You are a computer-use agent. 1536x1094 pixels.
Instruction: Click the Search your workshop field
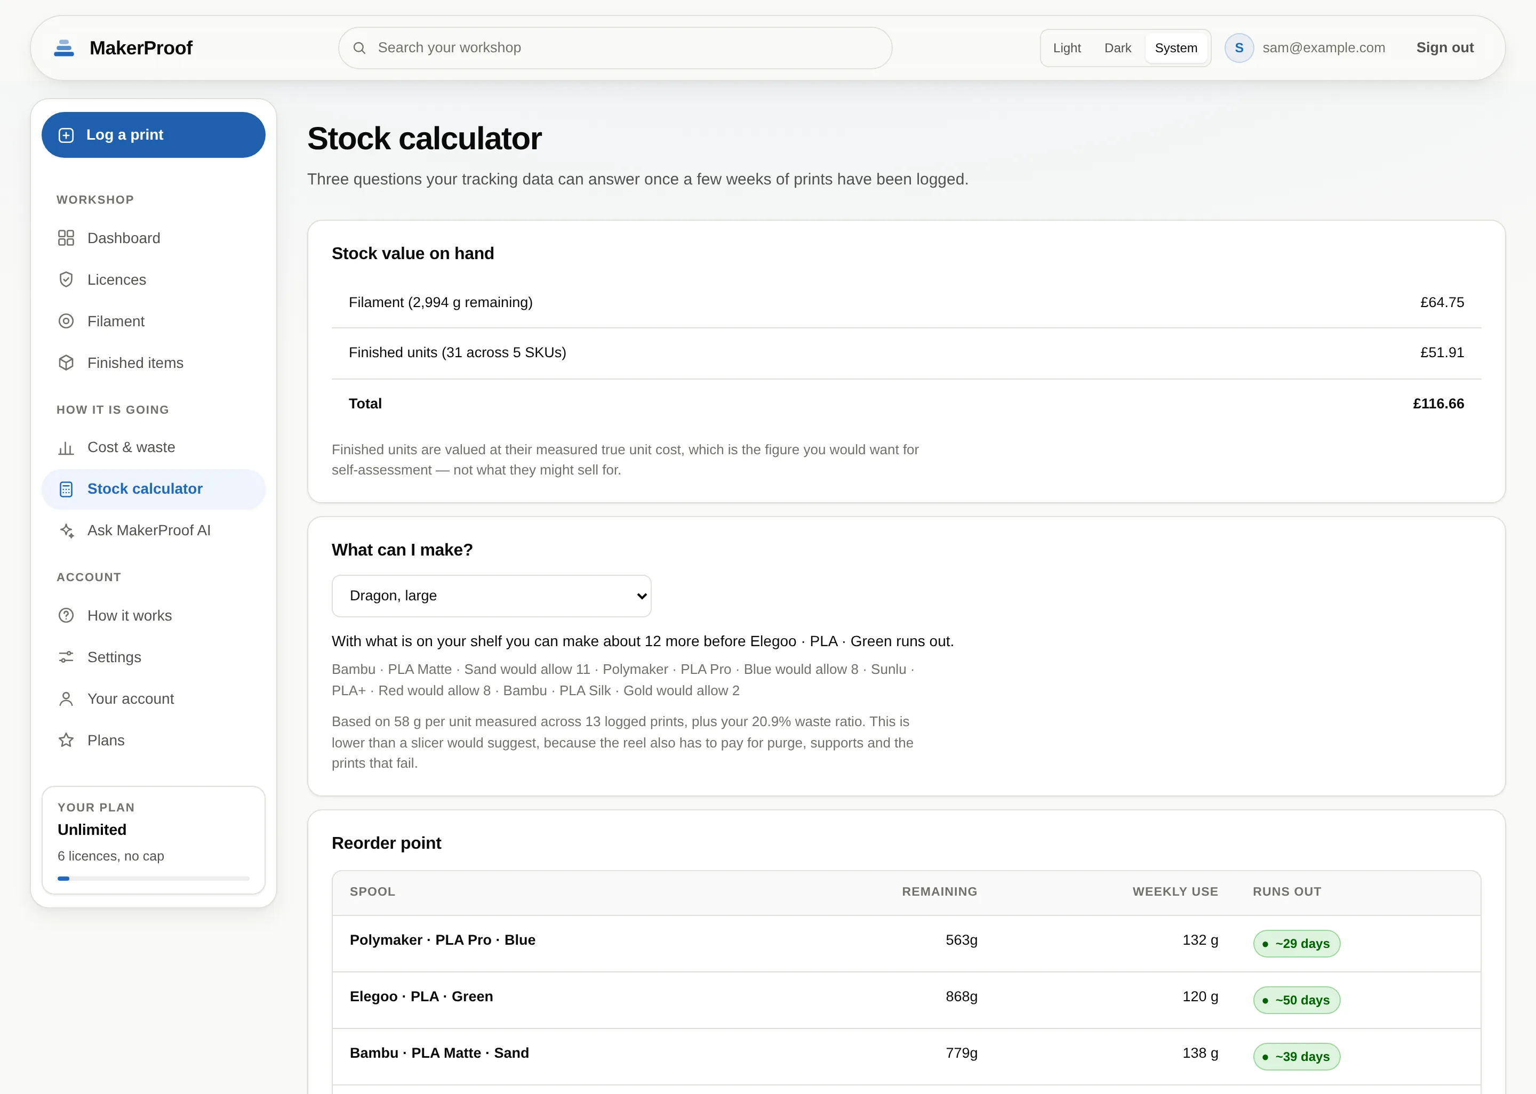615,48
